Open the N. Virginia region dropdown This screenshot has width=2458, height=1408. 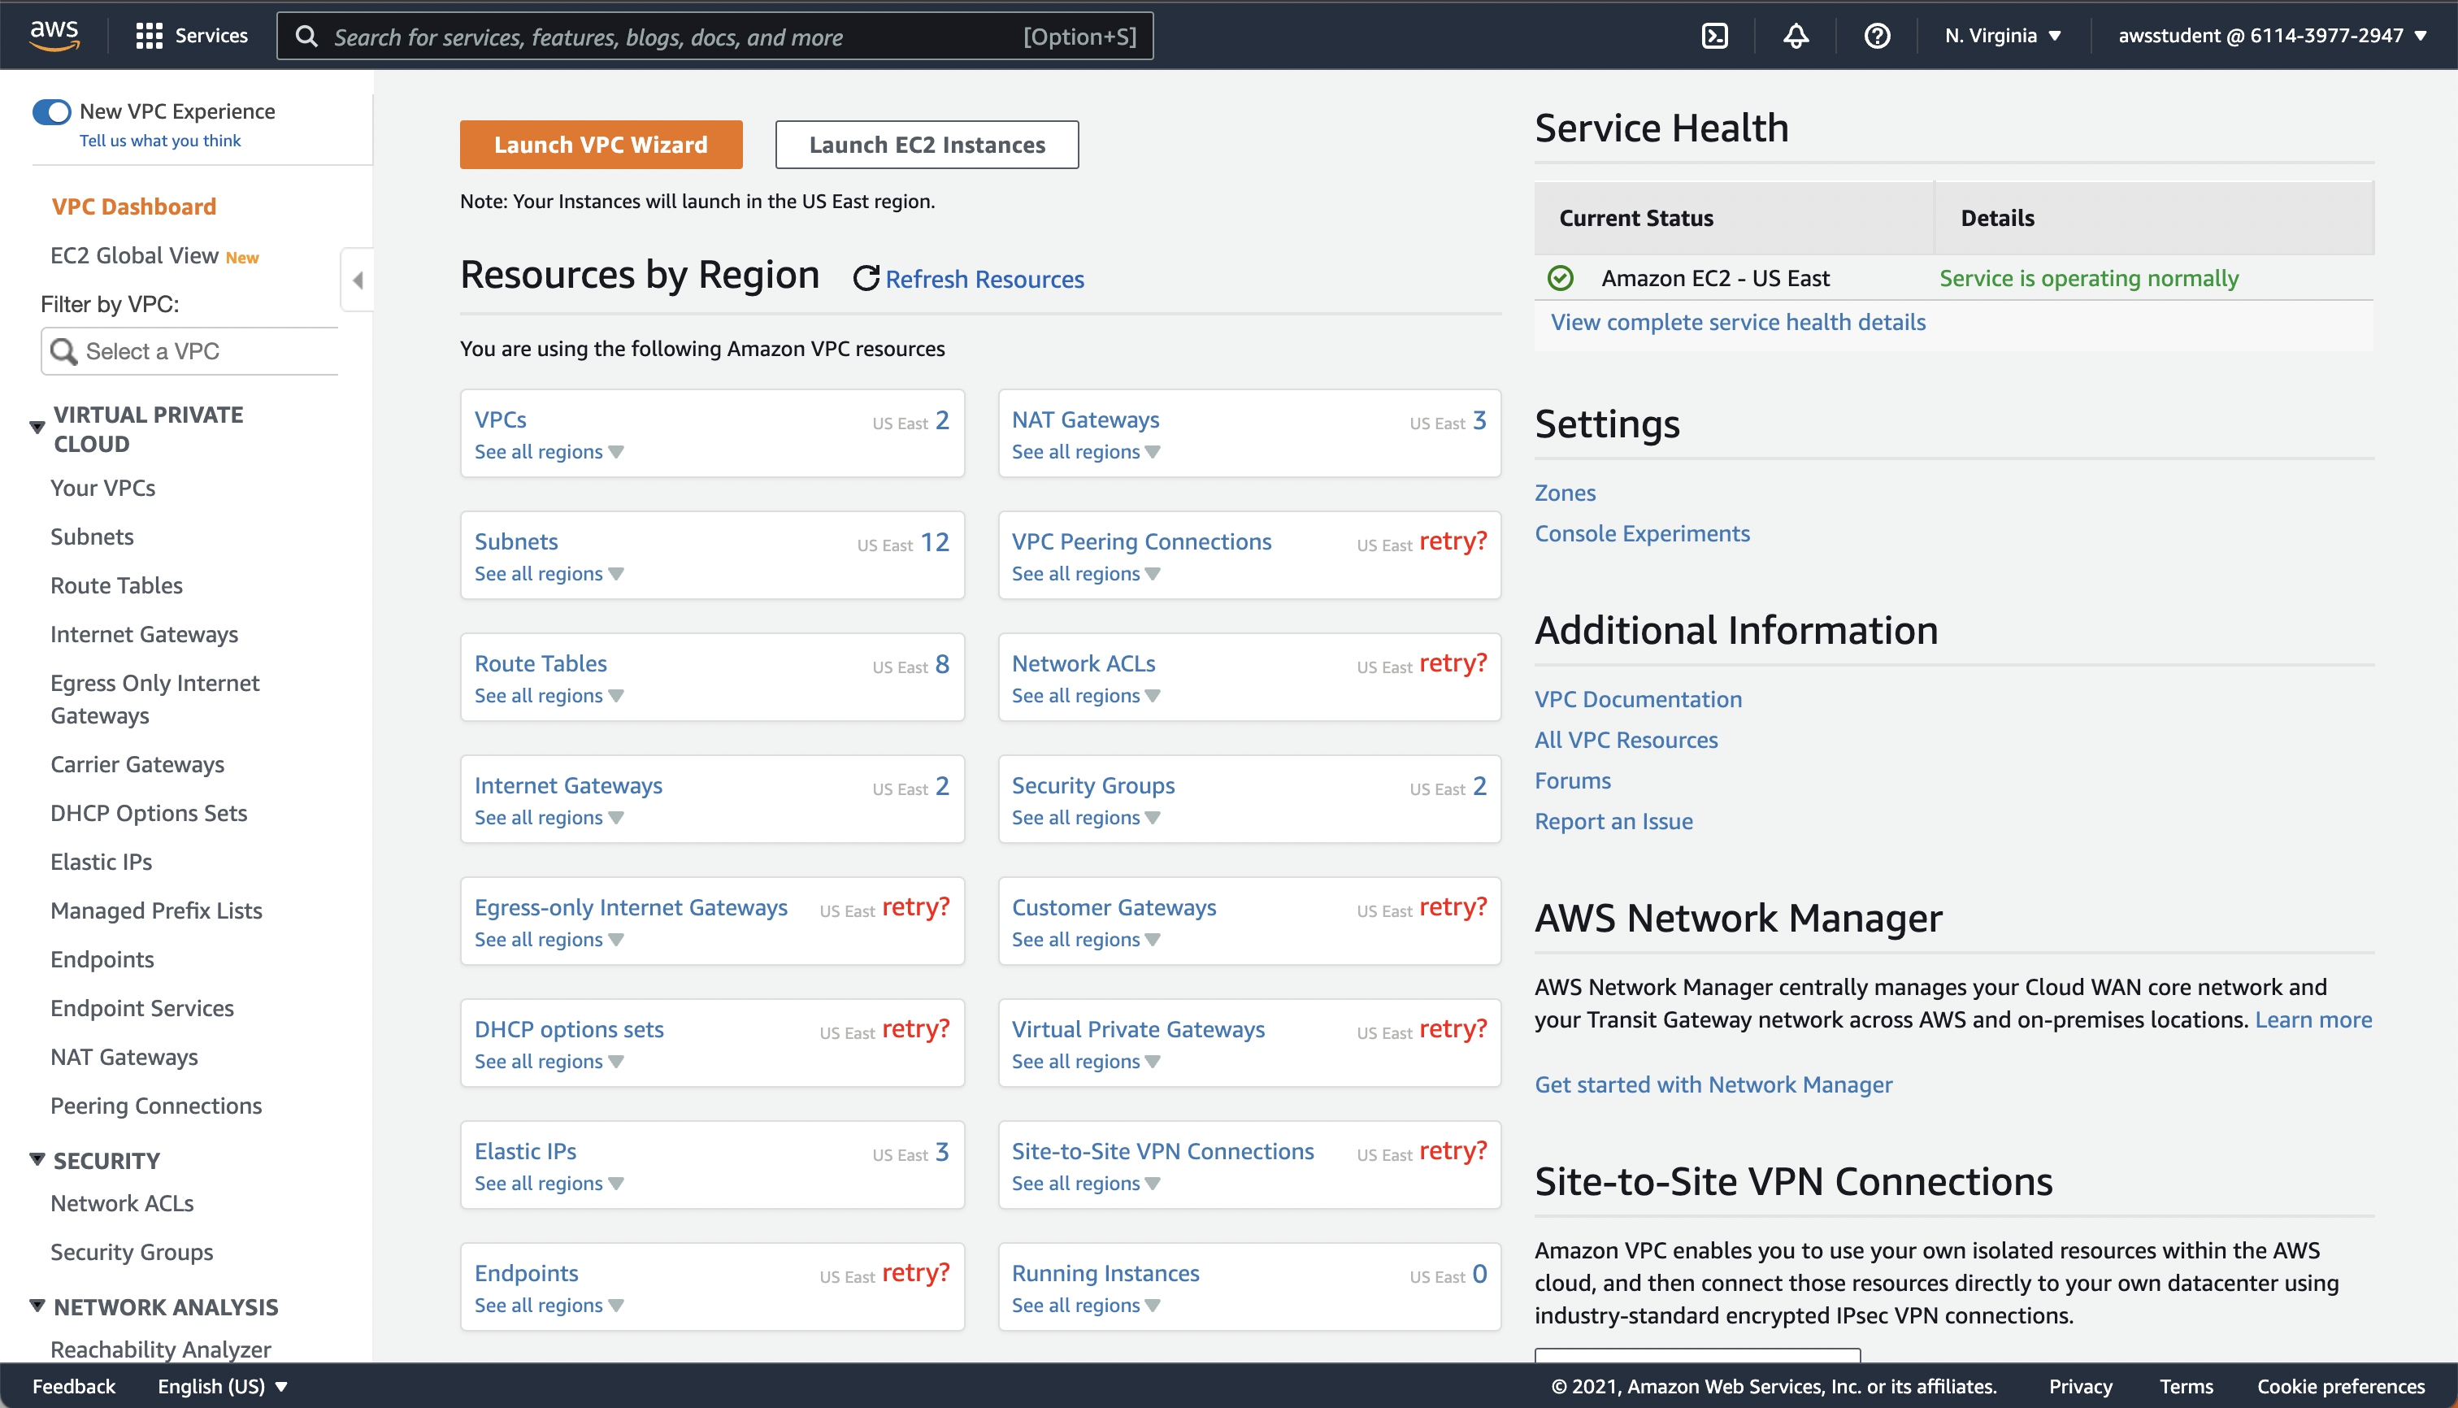pyautogui.click(x=2004, y=36)
